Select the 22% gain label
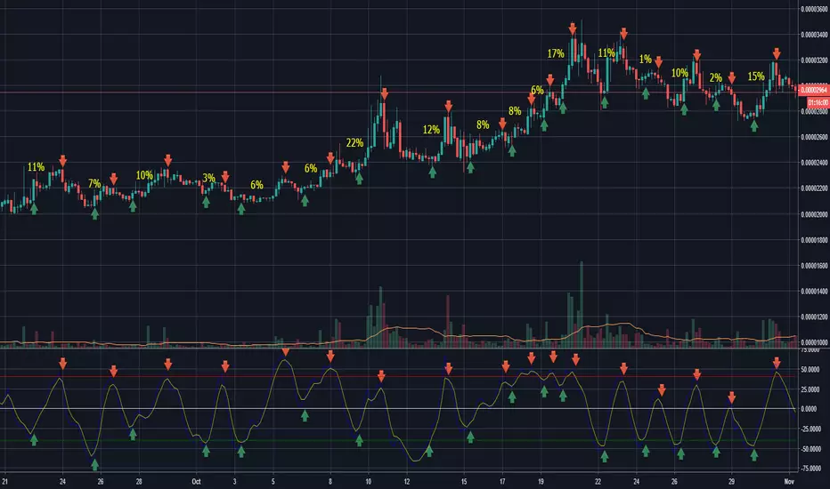Screen dimensions: 830x489 354,142
